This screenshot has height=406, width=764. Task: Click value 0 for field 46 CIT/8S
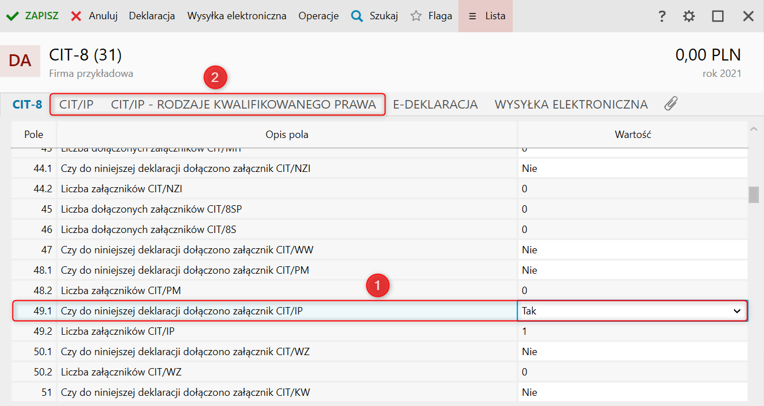click(x=633, y=230)
